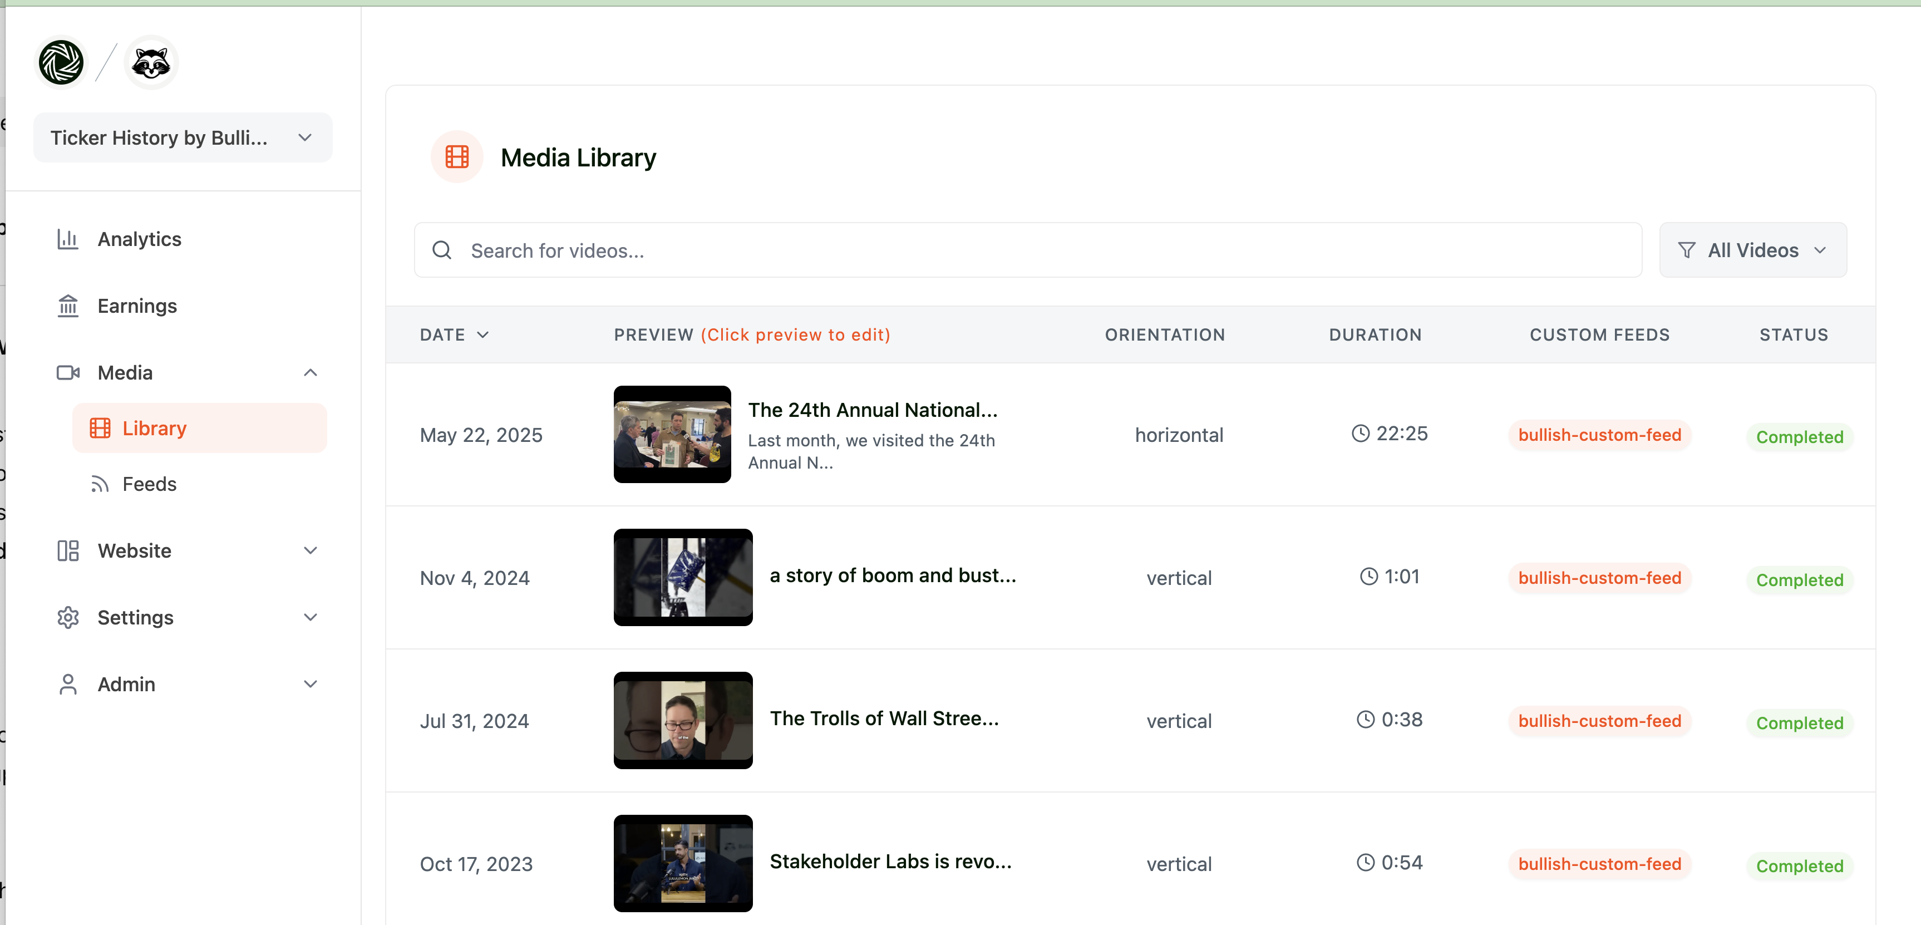This screenshot has width=1921, height=925.
Task: Click the Admin person icon
Action: point(68,684)
